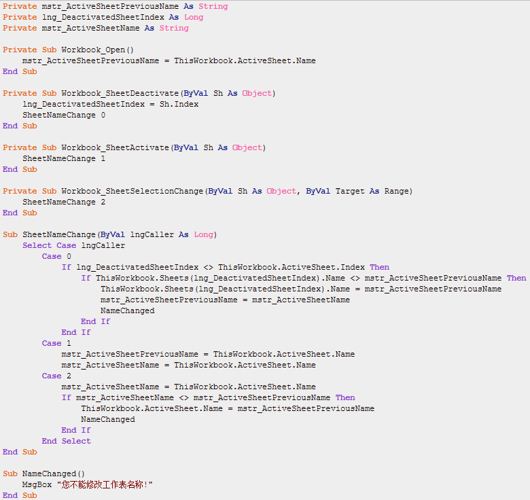Click the Case 2 line
The image size is (530, 500).
[x=56, y=376]
